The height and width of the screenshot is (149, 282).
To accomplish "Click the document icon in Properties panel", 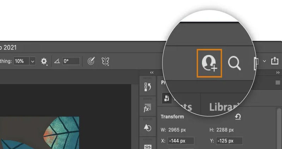I will click(166, 98).
